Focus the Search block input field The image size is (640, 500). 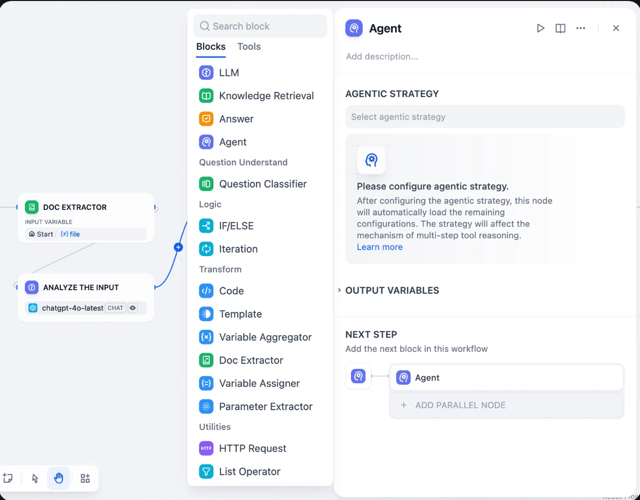(260, 26)
